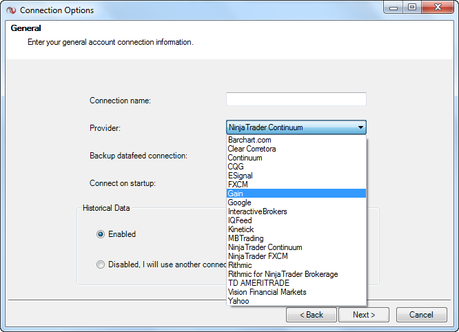This screenshot has height=332, width=459.
Task: Select NinjaTrader Continuum list entry
Action: (x=296, y=247)
